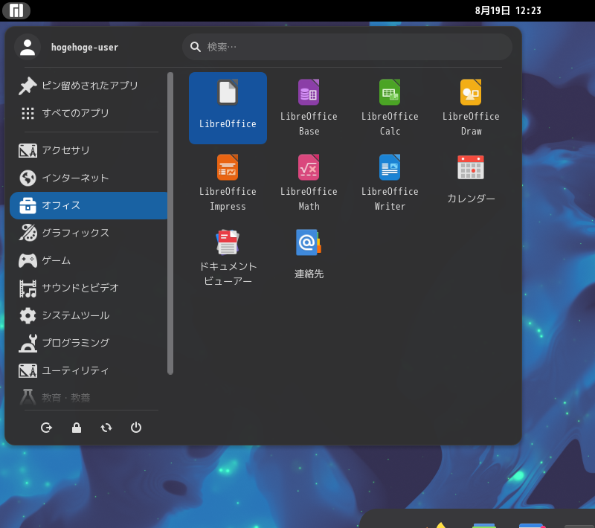The height and width of the screenshot is (528, 595).
Task: Select the ユーティリティ category
Action: 89,370
